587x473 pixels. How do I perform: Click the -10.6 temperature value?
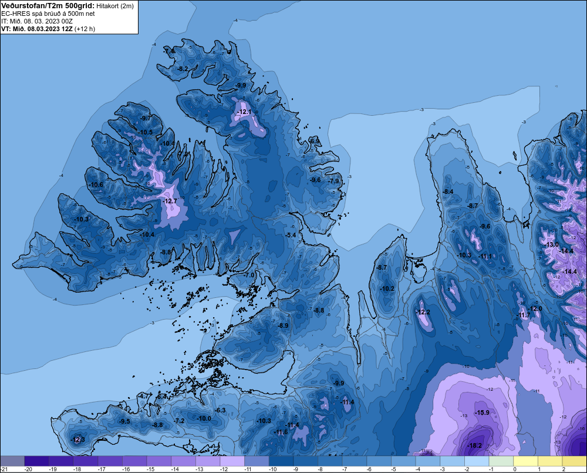[96, 184]
